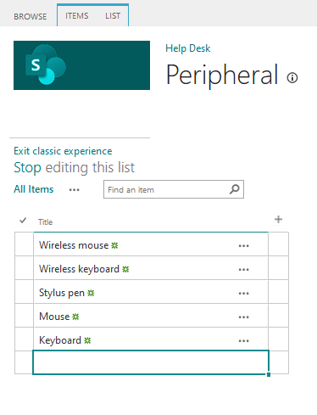
Task: Click Stop editing this list
Action: click(x=75, y=167)
